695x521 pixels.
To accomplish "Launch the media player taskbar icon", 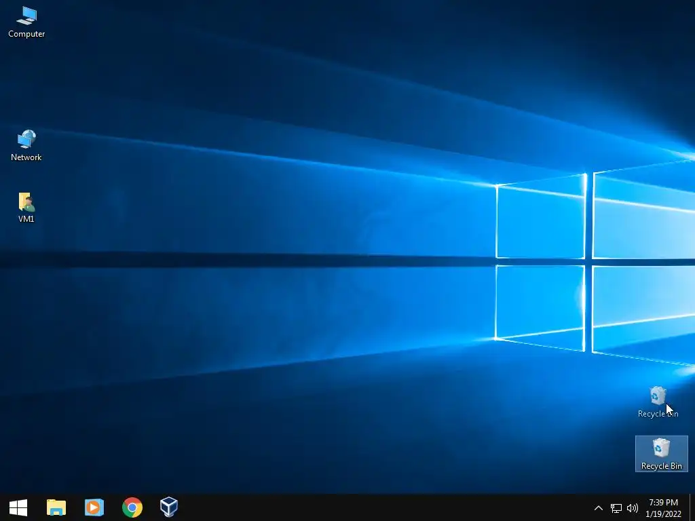I will (94, 507).
